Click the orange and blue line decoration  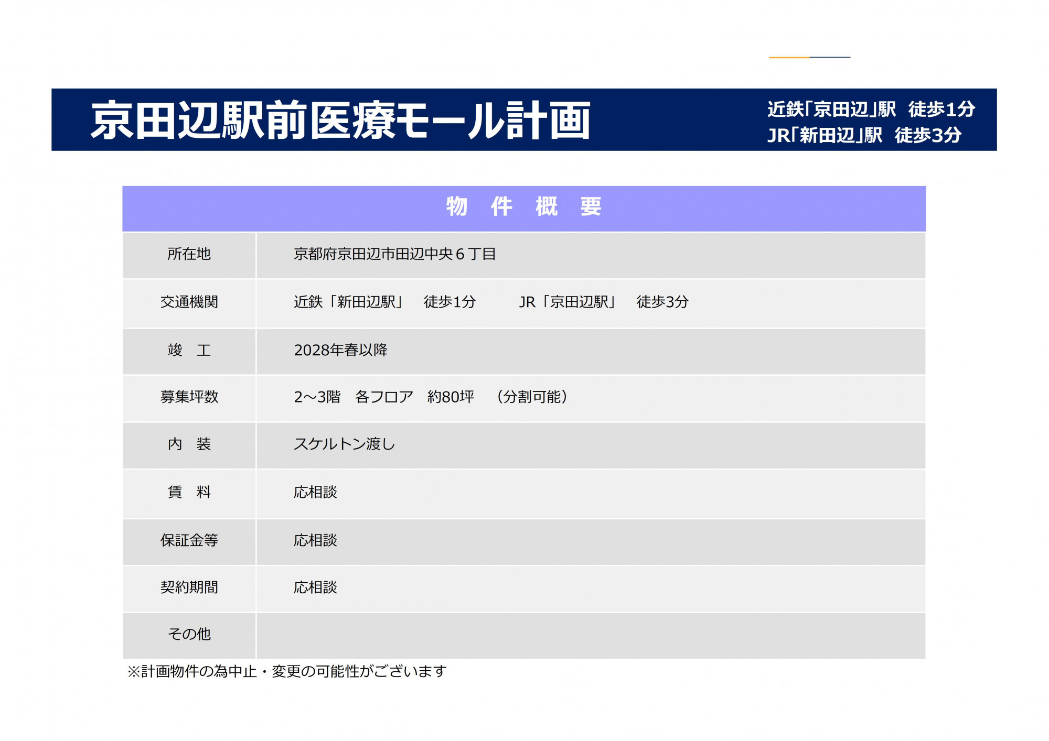(809, 57)
